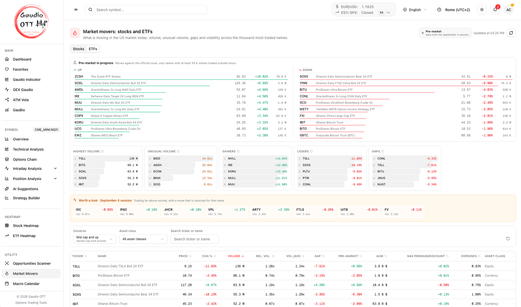Expand Position Analysis submenu
This screenshot has height=307, width=521.
click(x=56, y=178)
